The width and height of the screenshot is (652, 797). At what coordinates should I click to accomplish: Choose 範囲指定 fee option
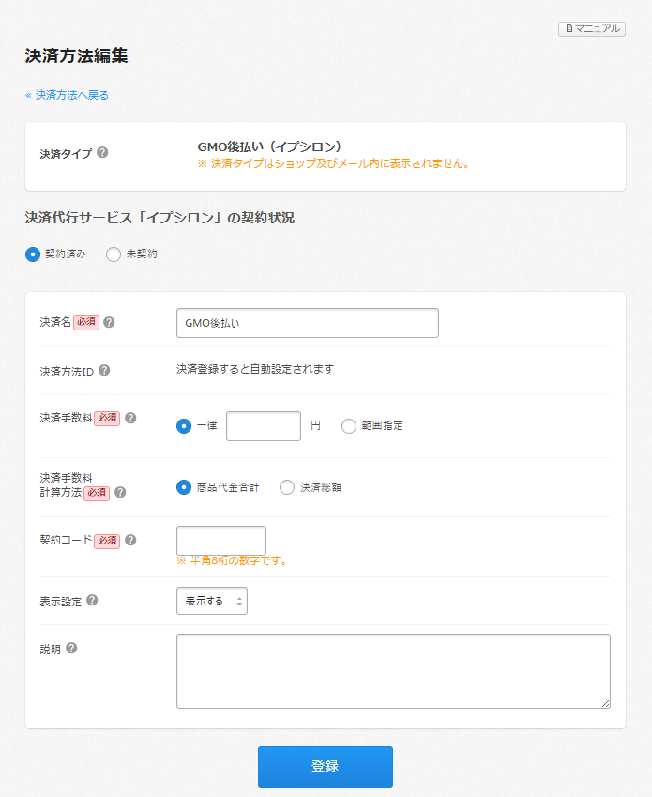pos(349,426)
